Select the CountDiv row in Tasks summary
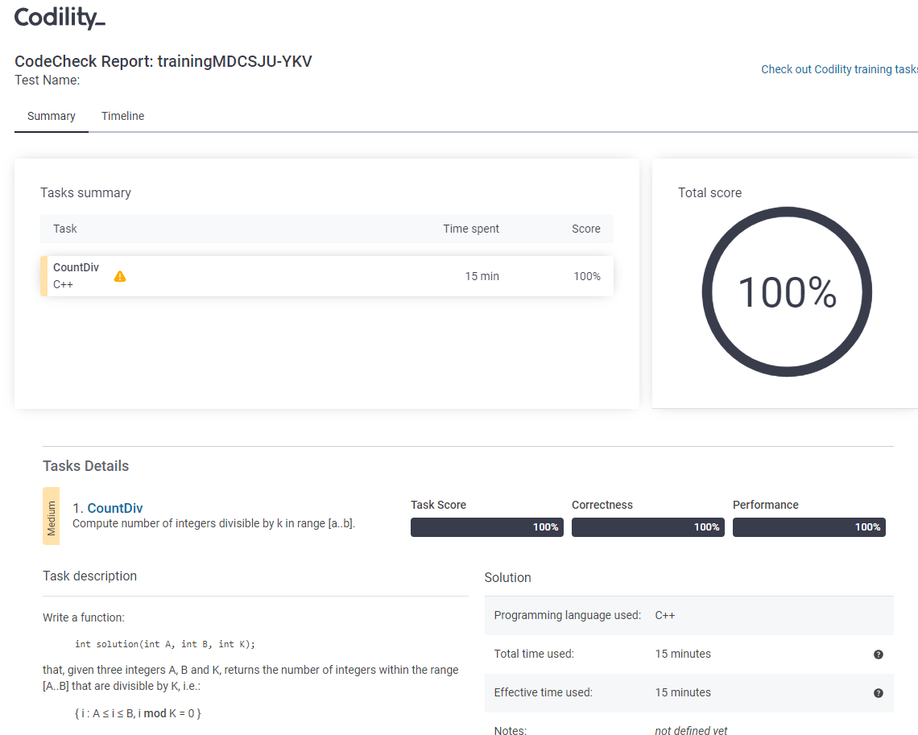Screen dimensions: 918x735 point(327,276)
